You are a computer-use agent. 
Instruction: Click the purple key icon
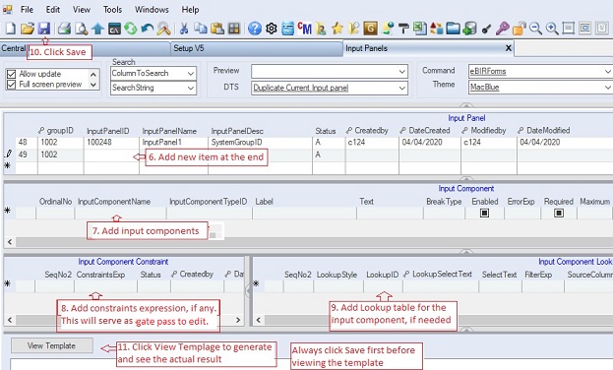coord(503,29)
